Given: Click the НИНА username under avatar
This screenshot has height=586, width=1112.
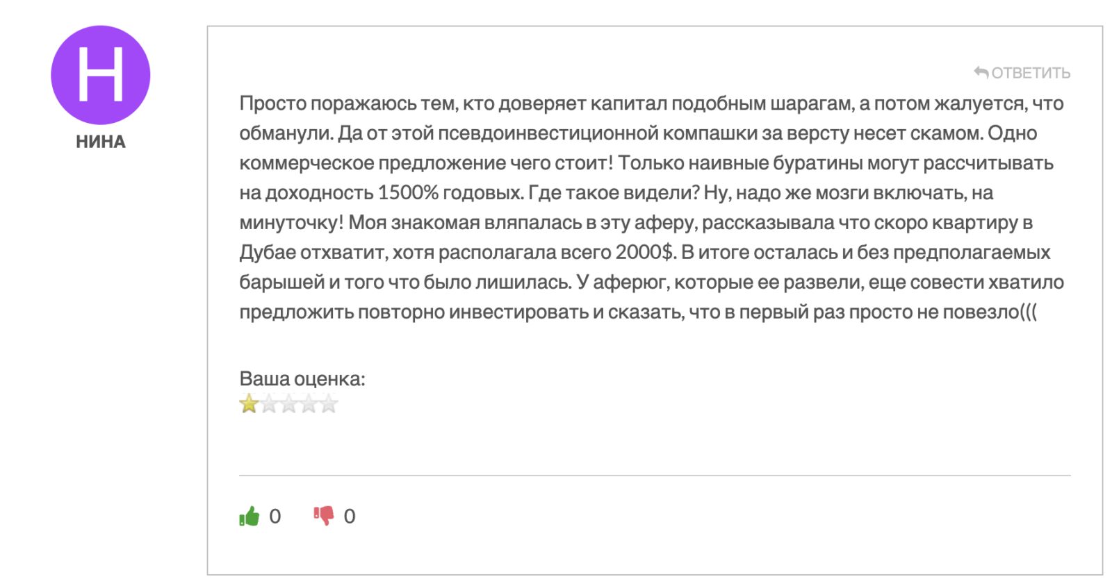Looking at the screenshot, I should coord(101,142).
